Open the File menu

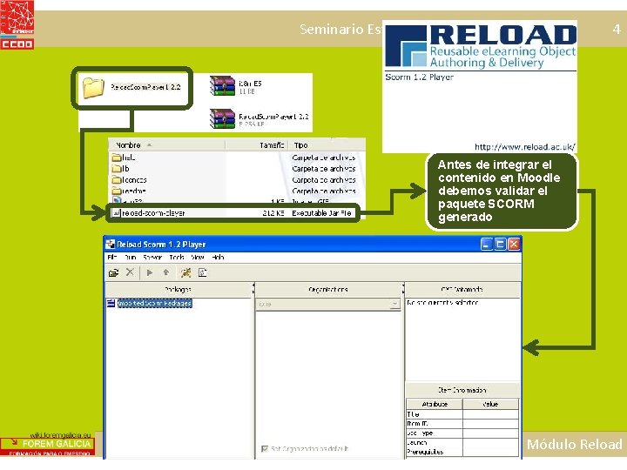[112, 257]
